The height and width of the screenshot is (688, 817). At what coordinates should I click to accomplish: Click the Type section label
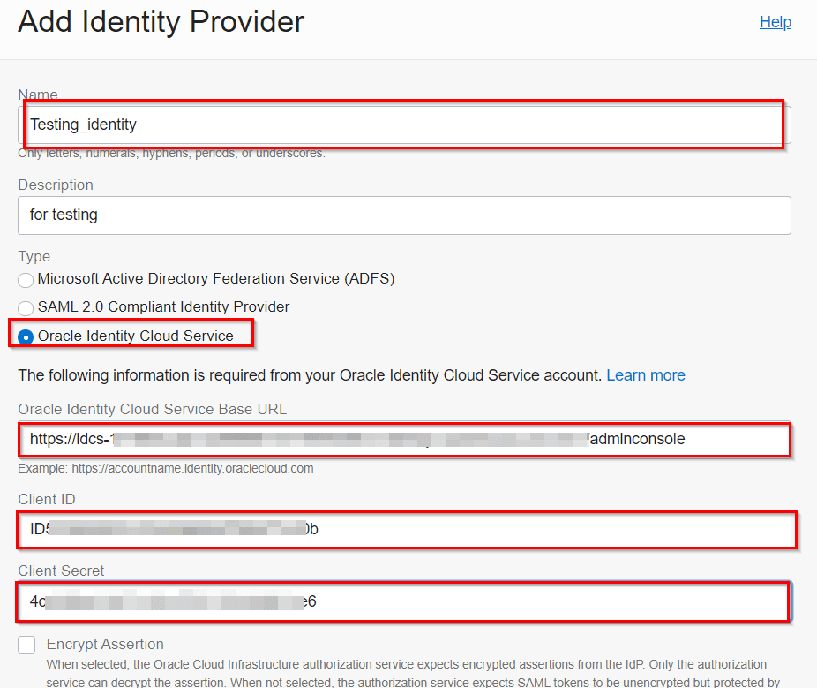33,256
